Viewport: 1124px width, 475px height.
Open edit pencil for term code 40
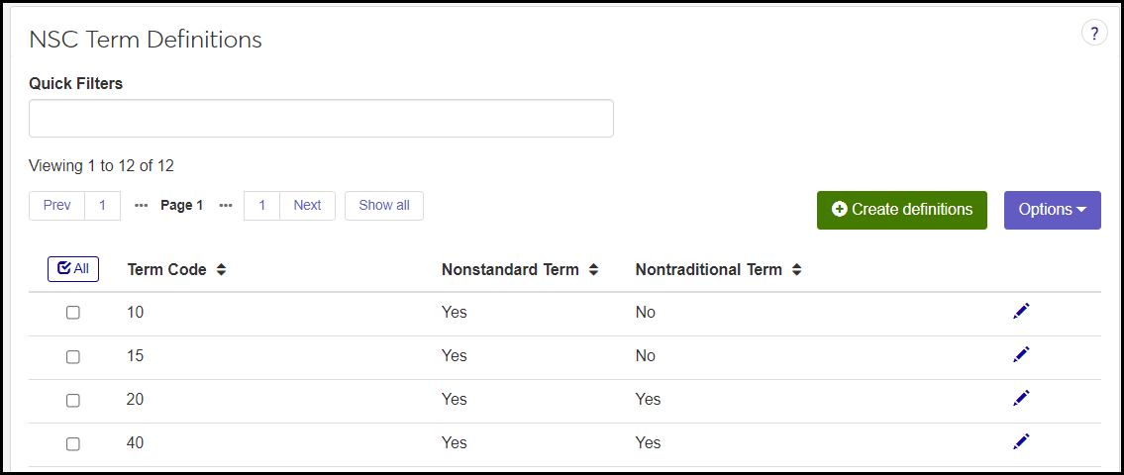click(x=1021, y=442)
